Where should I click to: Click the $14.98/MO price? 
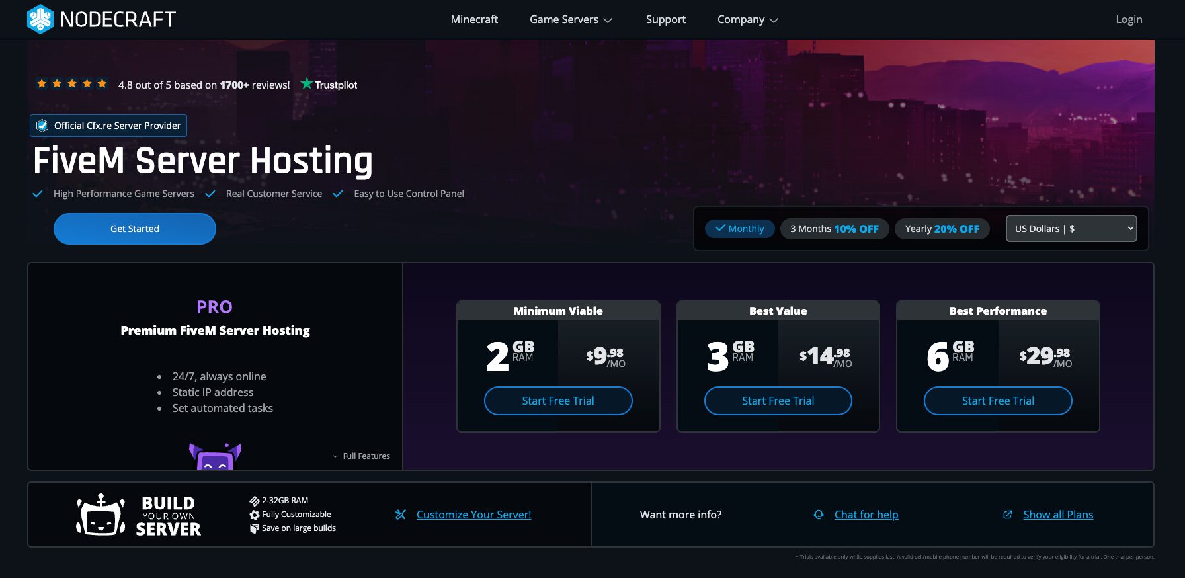(826, 357)
